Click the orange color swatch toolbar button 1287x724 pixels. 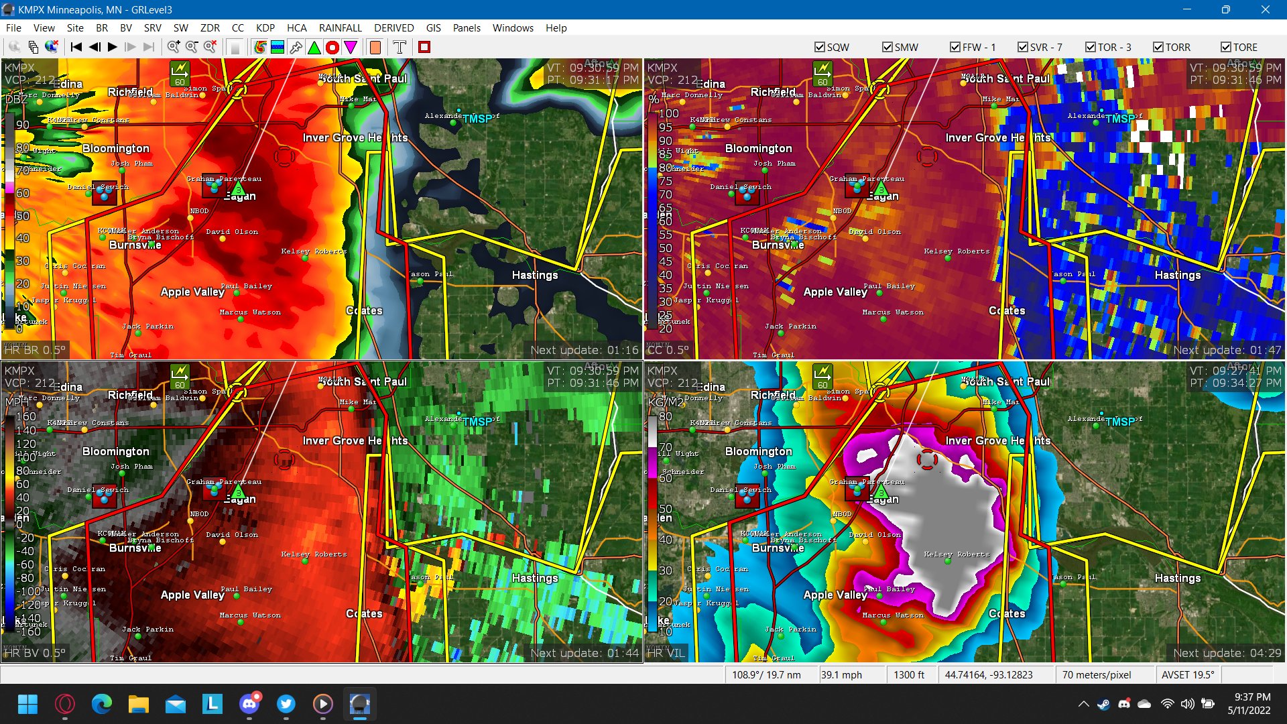pos(375,47)
